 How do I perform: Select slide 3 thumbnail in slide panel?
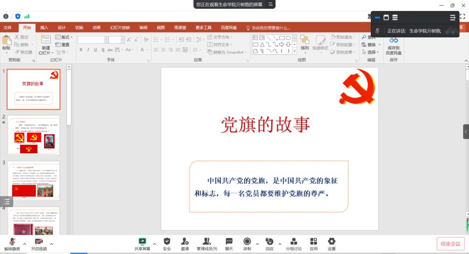(x=34, y=181)
